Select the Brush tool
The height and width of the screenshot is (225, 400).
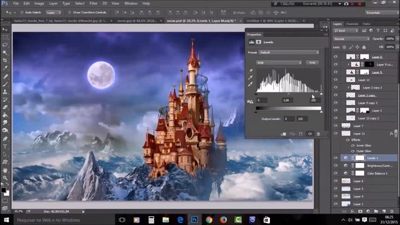tap(5, 84)
